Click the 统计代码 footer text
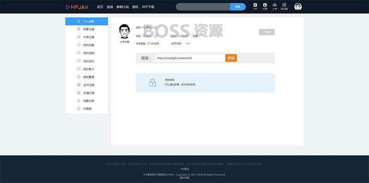369x183 pixels. coord(184,177)
